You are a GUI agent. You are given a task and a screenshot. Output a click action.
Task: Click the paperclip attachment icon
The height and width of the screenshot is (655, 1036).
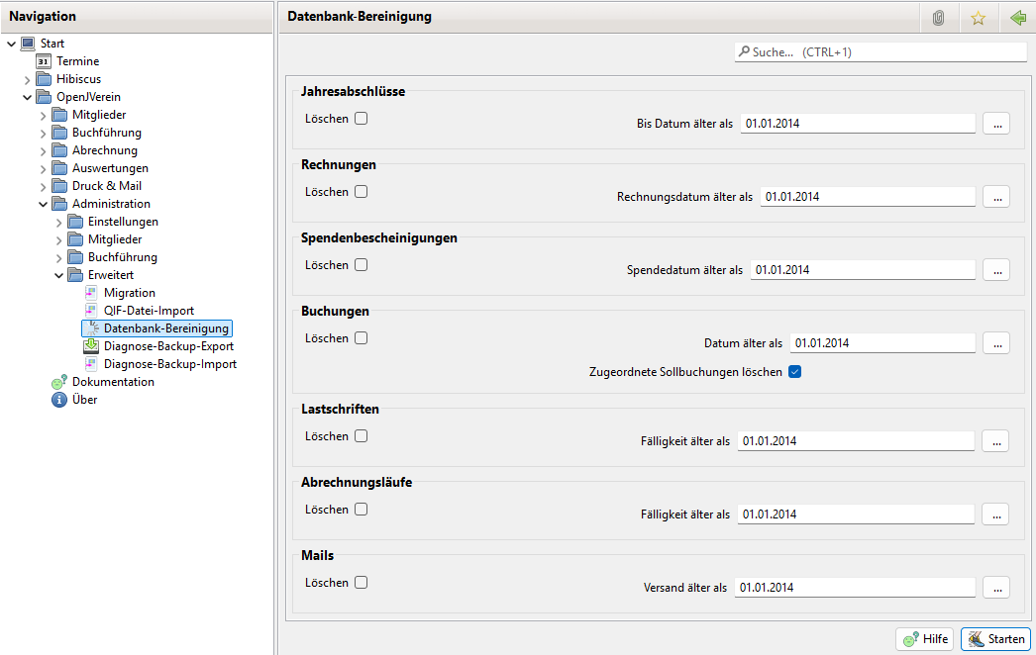939,18
